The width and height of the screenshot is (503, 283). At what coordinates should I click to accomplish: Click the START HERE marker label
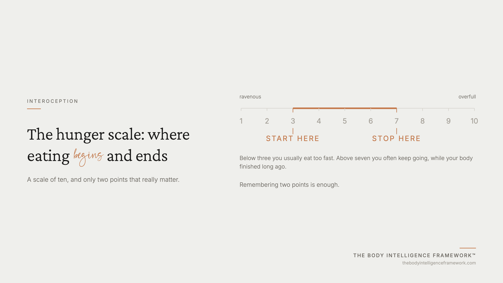tap(293, 139)
